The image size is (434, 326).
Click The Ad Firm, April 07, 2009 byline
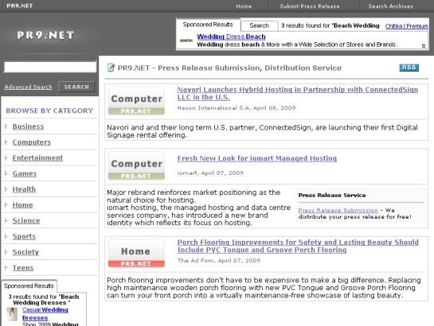219,261
